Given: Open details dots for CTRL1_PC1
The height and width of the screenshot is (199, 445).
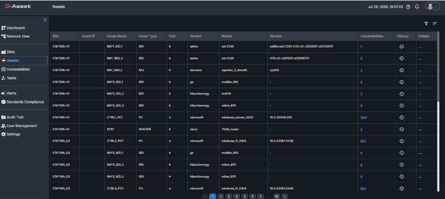Looking at the screenshot, I should coord(420,118).
